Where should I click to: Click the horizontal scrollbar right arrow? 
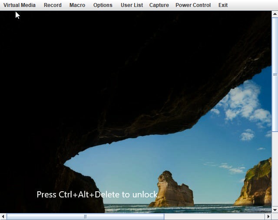[268, 217]
